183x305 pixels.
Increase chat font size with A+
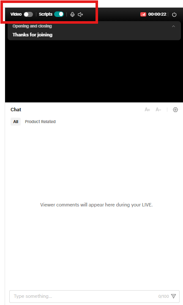tap(147, 110)
